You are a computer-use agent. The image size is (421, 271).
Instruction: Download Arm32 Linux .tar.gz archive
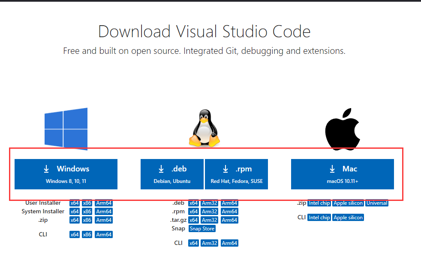coord(209,220)
